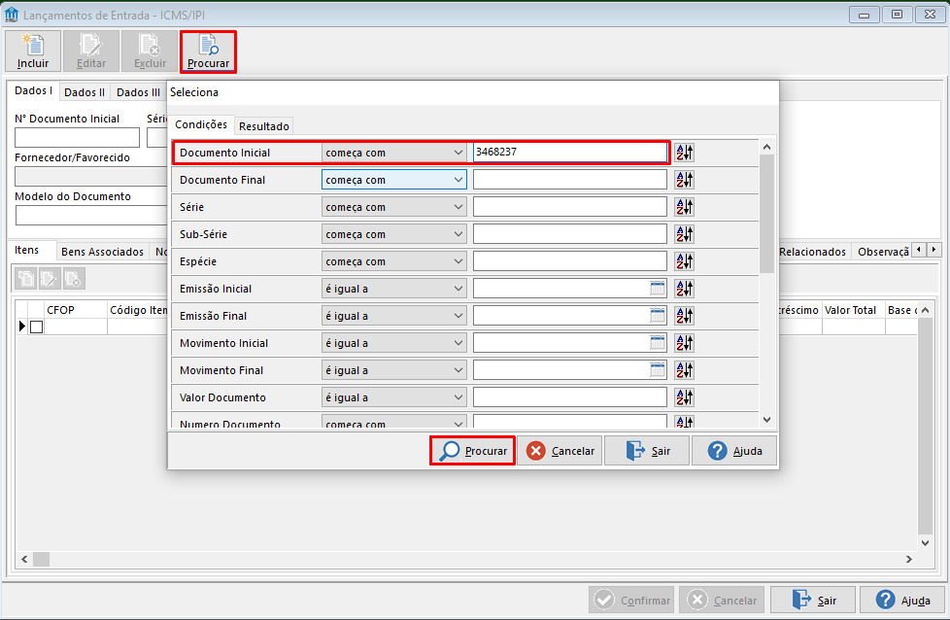Image resolution: width=950 pixels, height=620 pixels.
Task: Click sort icon for Documento Inicial row
Action: pyautogui.click(x=684, y=153)
